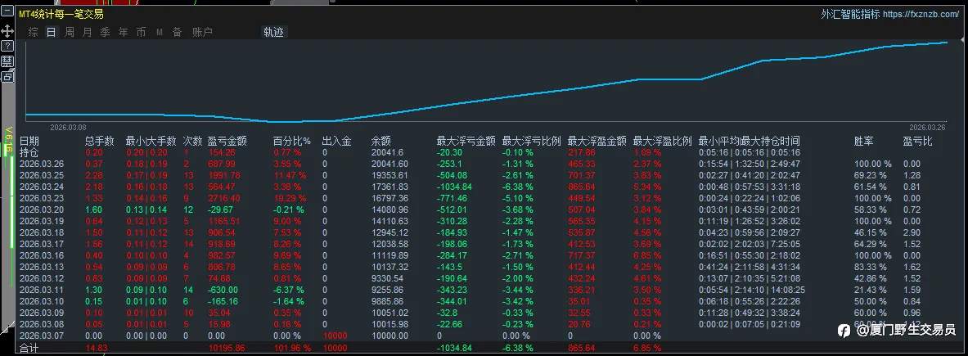Collapse the panel with the minus icon
This screenshot has width=968, height=356.
pyautogui.click(x=7, y=11)
